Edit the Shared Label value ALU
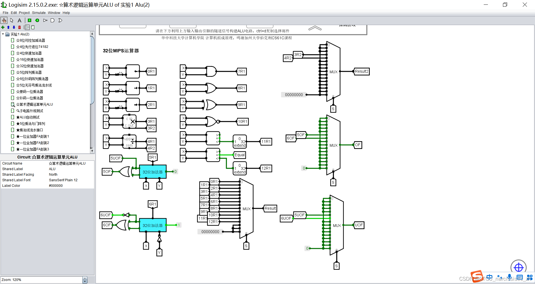 tap(71, 169)
